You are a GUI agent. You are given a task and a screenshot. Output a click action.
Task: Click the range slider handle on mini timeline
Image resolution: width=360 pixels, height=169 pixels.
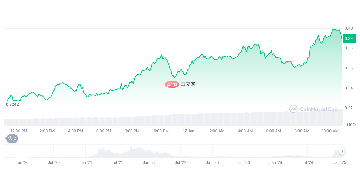(341, 151)
